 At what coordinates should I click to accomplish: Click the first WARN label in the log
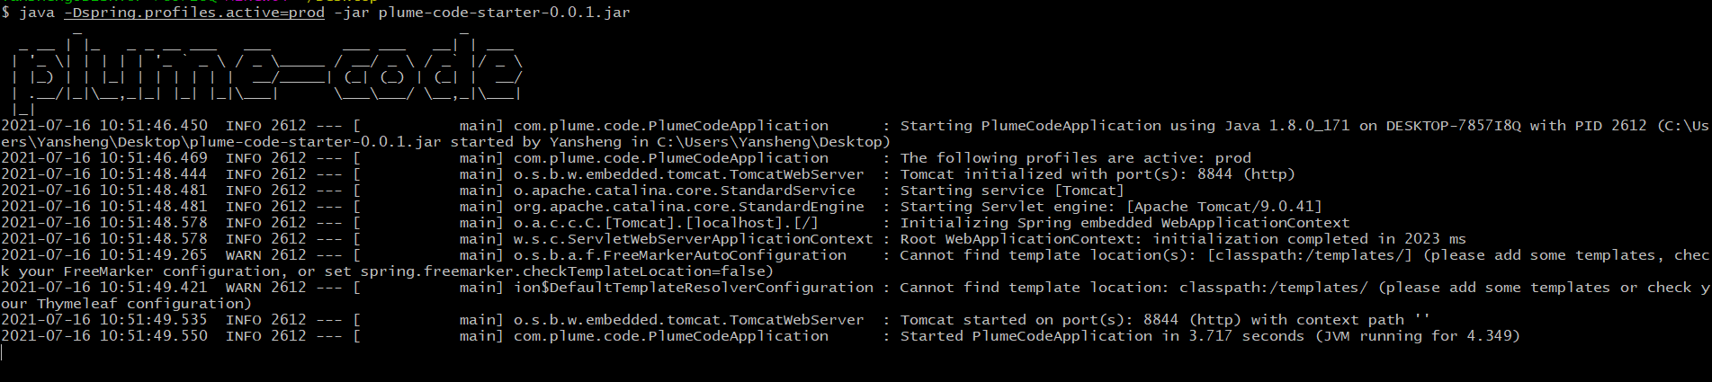coord(244,255)
